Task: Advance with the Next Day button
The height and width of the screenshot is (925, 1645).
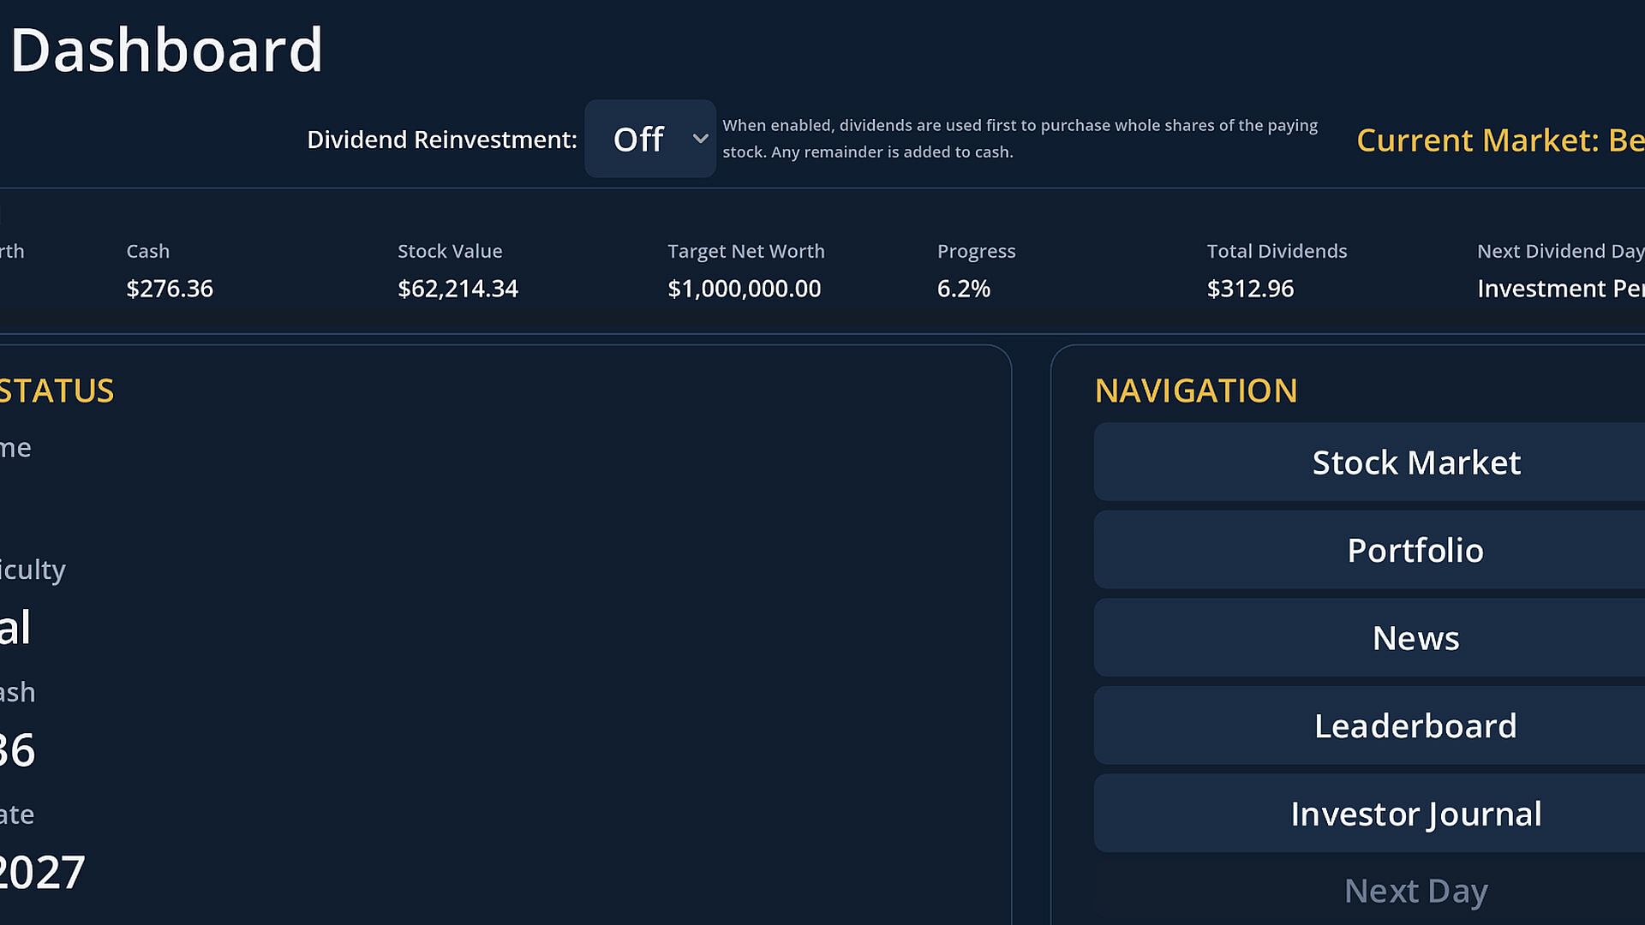Action: point(1415,892)
